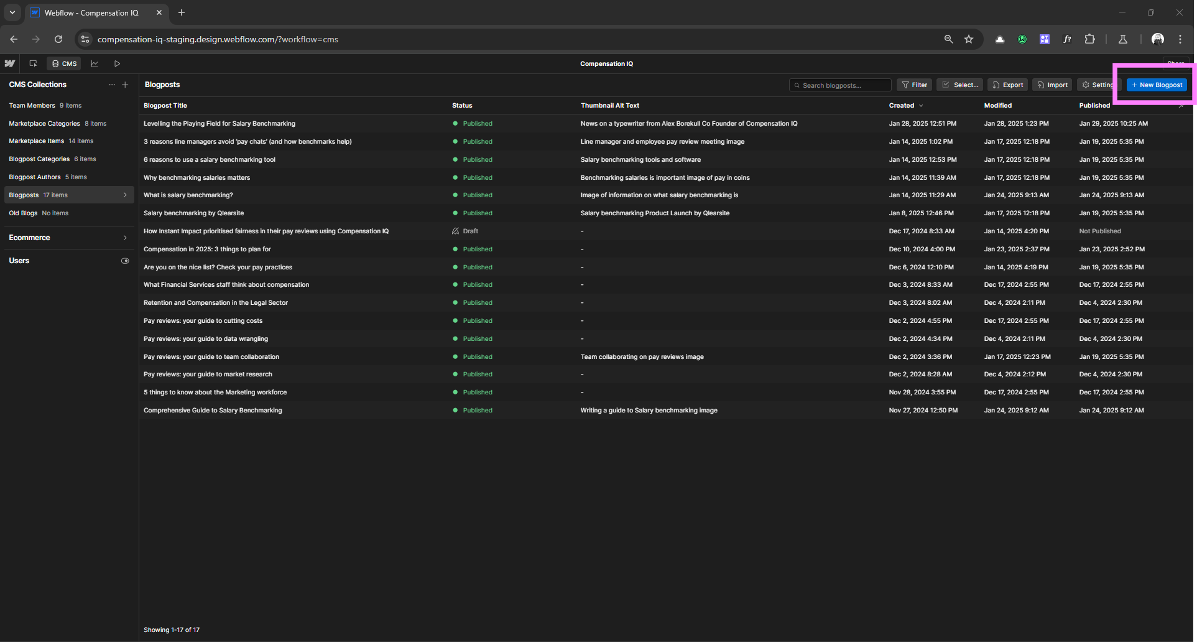This screenshot has width=1197, height=642.
Task: Open '6 reasons to use a salary benchmarking tool'
Action: [210, 160]
